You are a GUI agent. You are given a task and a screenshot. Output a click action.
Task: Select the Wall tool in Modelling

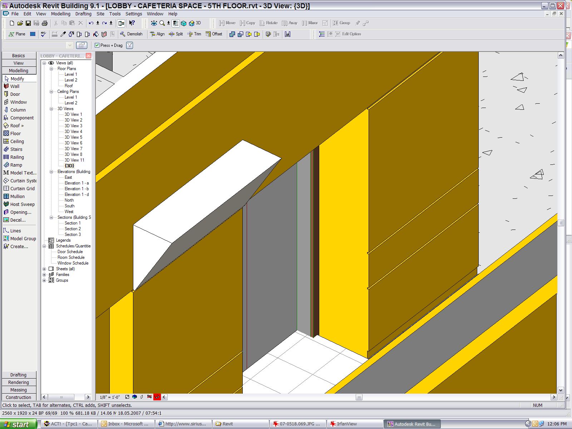(x=15, y=86)
